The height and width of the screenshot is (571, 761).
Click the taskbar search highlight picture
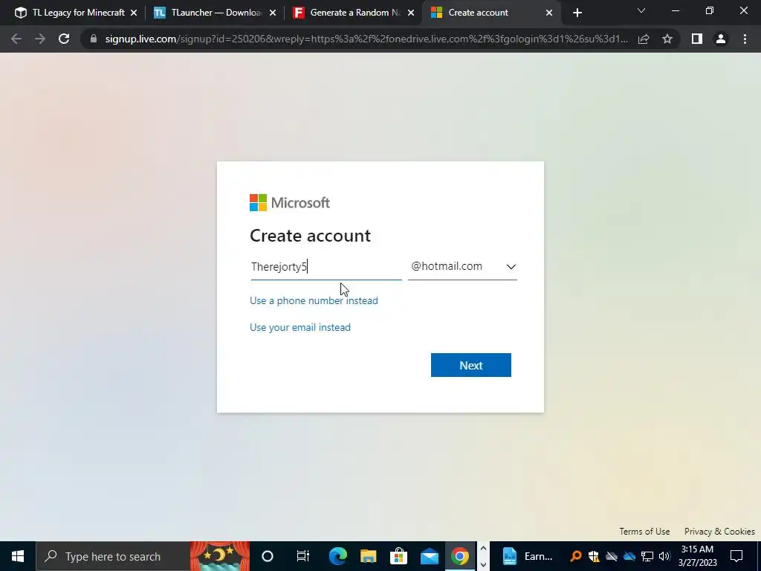click(219, 556)
